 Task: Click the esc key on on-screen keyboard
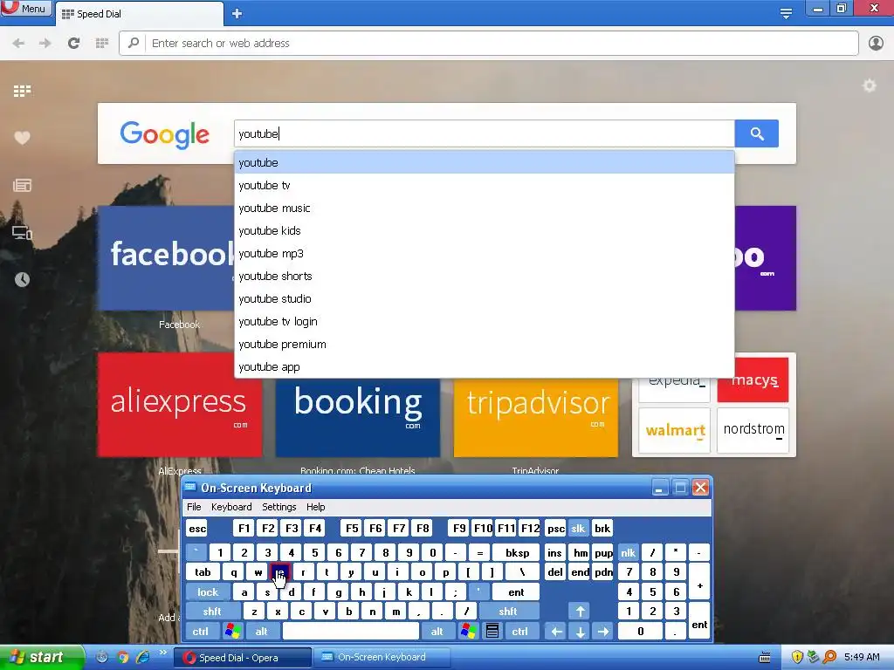[x=197, y=529]
